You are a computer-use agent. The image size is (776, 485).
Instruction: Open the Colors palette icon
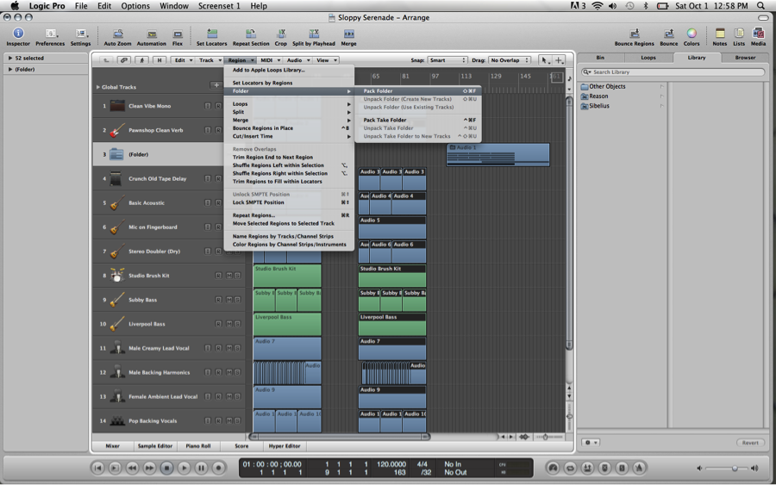[x=692, y=34]
